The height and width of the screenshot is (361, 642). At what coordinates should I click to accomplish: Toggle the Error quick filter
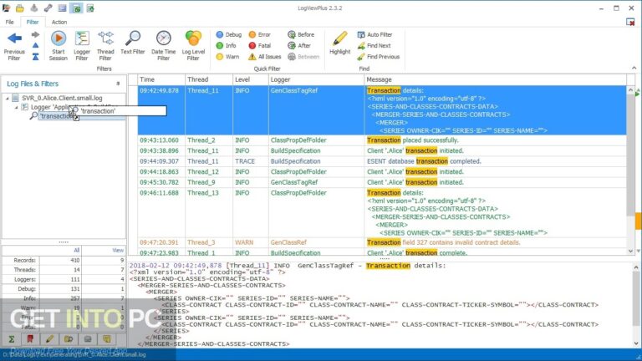(260, 35)
